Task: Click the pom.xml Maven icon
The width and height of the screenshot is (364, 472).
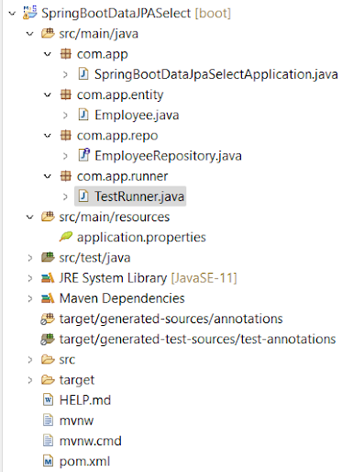Action: (48, 461)
